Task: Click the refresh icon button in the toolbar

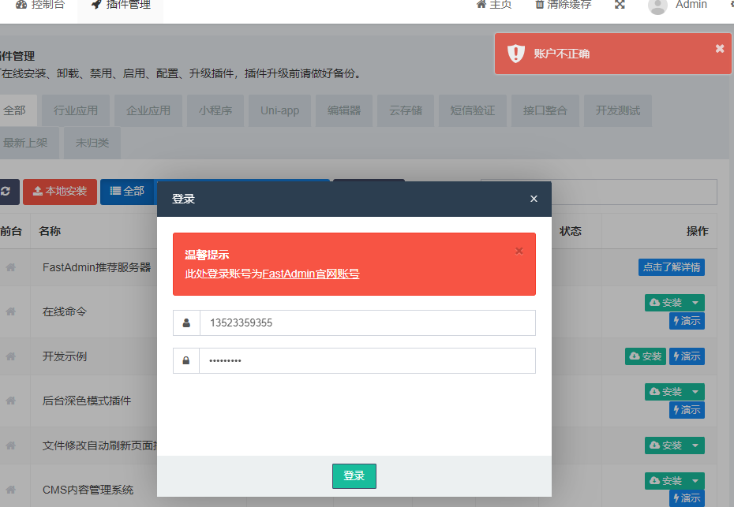Action: (7, 192)
